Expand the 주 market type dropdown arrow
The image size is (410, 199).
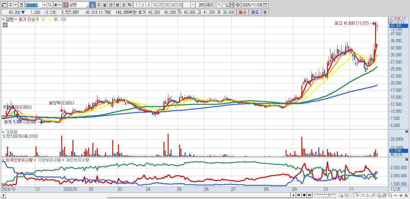16,5
